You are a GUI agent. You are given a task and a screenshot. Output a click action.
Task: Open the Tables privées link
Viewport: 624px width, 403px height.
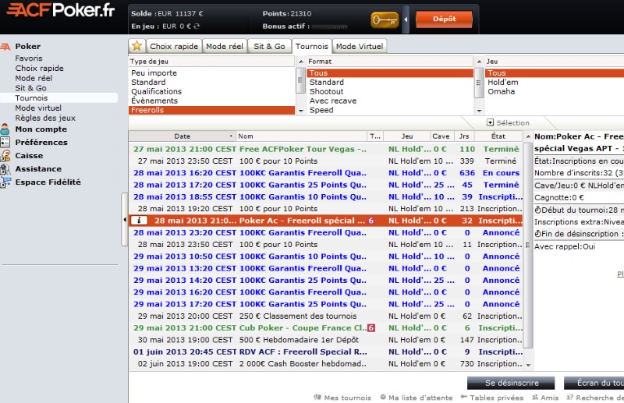tap(496, 398)
